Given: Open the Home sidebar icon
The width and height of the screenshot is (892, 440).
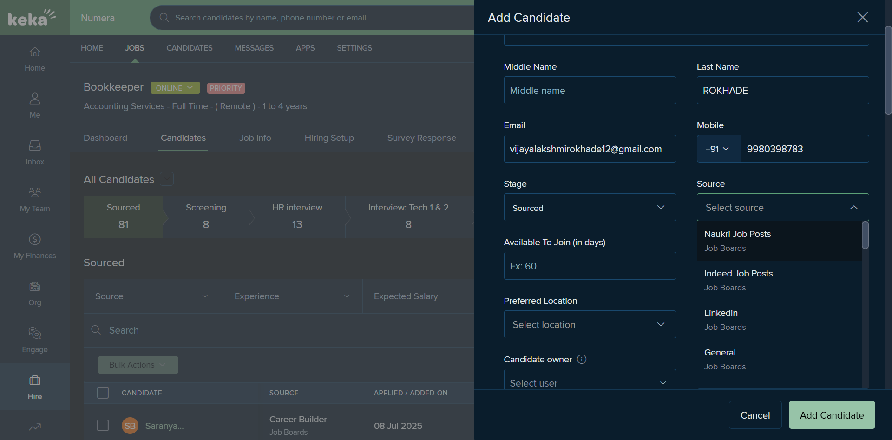Looking at the screenshot, I should [x=35, y=52].
